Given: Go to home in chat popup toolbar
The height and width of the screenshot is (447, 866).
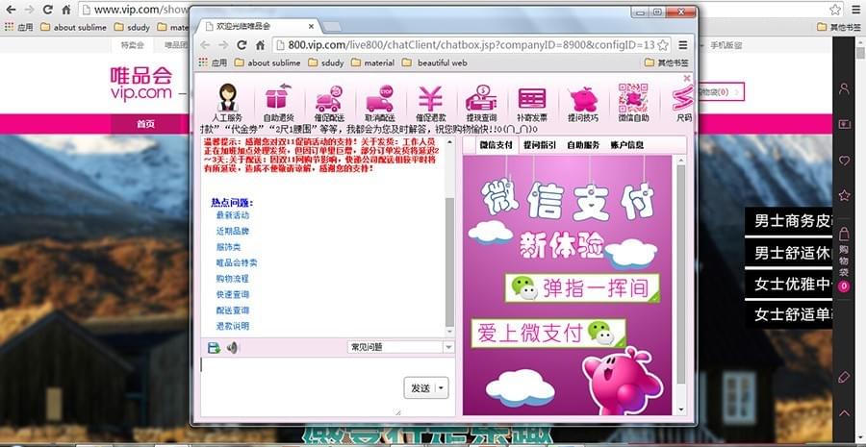Looking at the screenshot, I should pos(260,44).
